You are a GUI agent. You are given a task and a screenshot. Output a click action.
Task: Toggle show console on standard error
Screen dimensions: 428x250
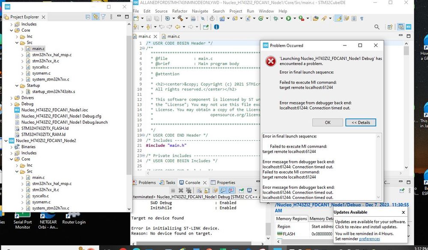pyautogui.click(x=231, y=190)
